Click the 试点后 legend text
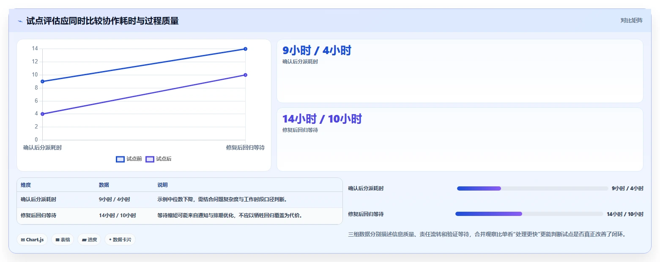 click(164, 159)
